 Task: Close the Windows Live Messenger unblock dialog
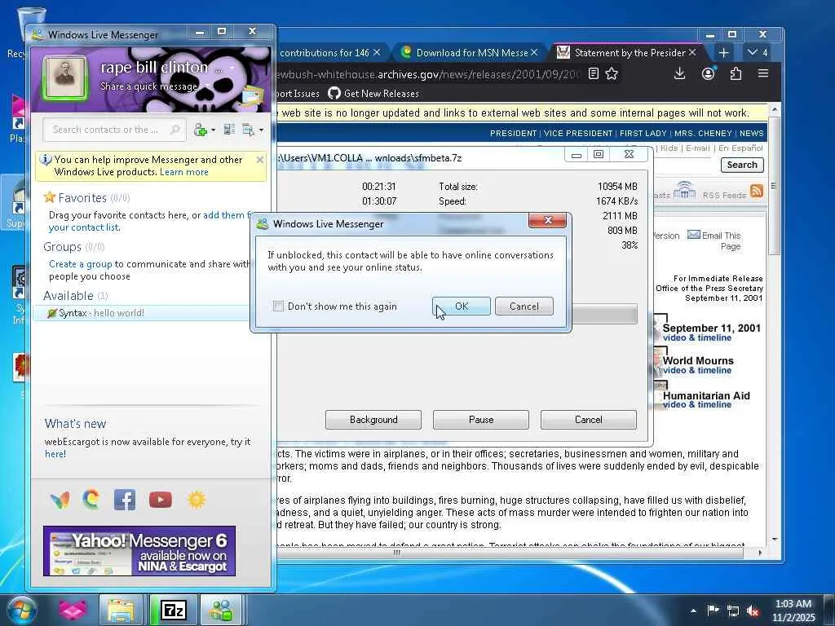click(547, 220)
